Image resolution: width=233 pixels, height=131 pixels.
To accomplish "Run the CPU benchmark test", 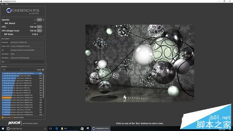I will [x=39, y=27].
